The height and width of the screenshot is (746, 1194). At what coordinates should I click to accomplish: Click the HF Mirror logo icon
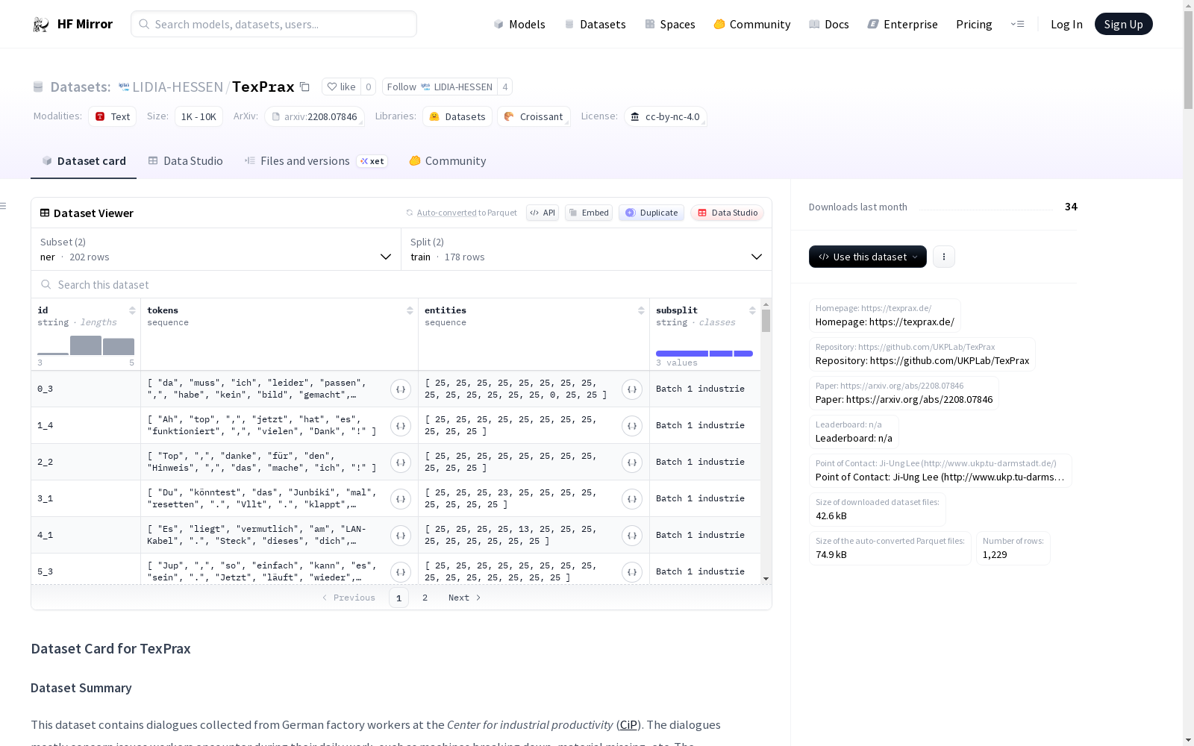41,25
